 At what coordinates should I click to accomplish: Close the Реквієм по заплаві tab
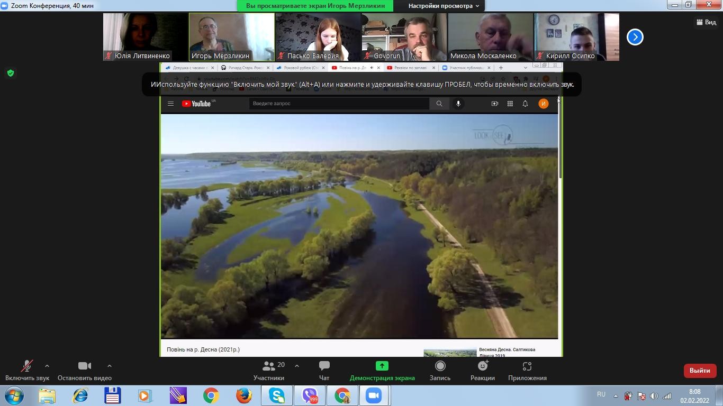(x=434, y=68)
